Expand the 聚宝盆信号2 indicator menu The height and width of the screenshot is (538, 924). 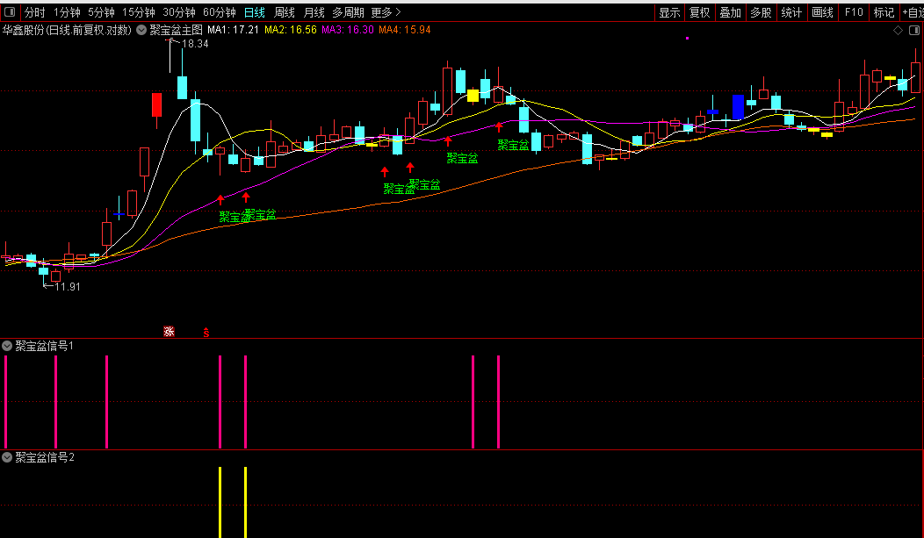[7, 457]
